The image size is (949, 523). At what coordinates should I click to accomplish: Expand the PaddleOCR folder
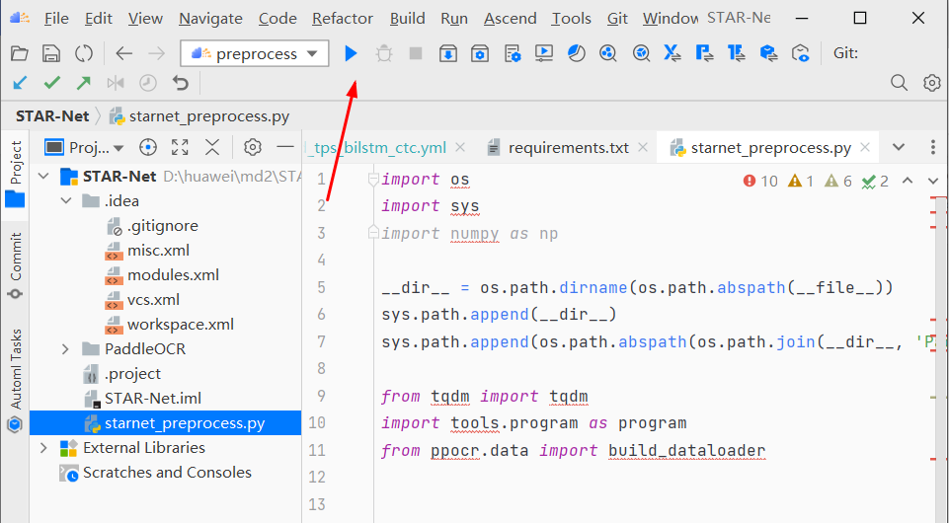tap(66, 348)
